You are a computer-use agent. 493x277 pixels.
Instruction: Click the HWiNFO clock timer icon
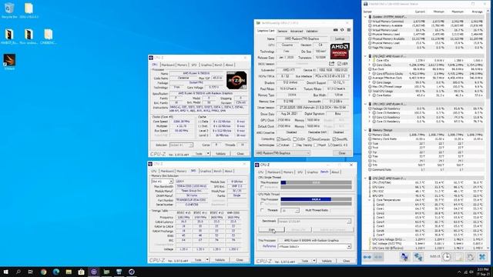pos(446,257)
